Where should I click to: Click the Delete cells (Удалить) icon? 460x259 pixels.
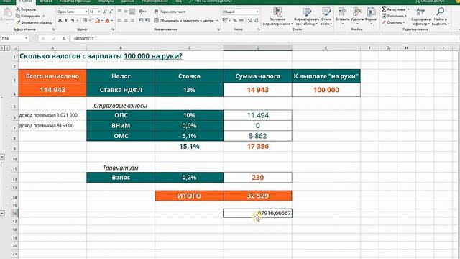point(357,12)
